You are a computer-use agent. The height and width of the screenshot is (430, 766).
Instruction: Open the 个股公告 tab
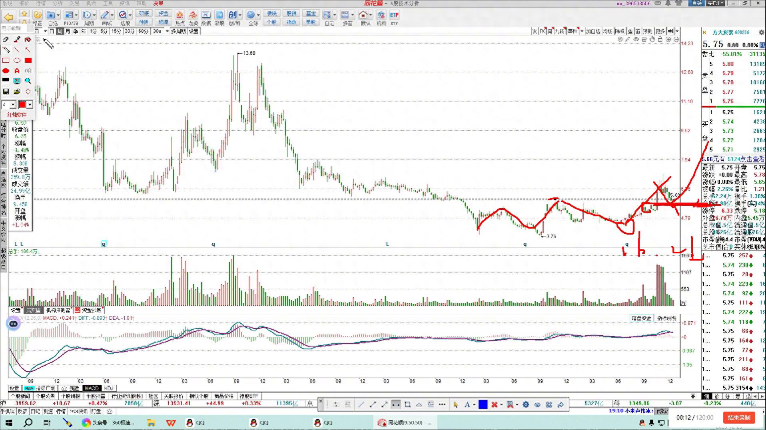[45, 396]
